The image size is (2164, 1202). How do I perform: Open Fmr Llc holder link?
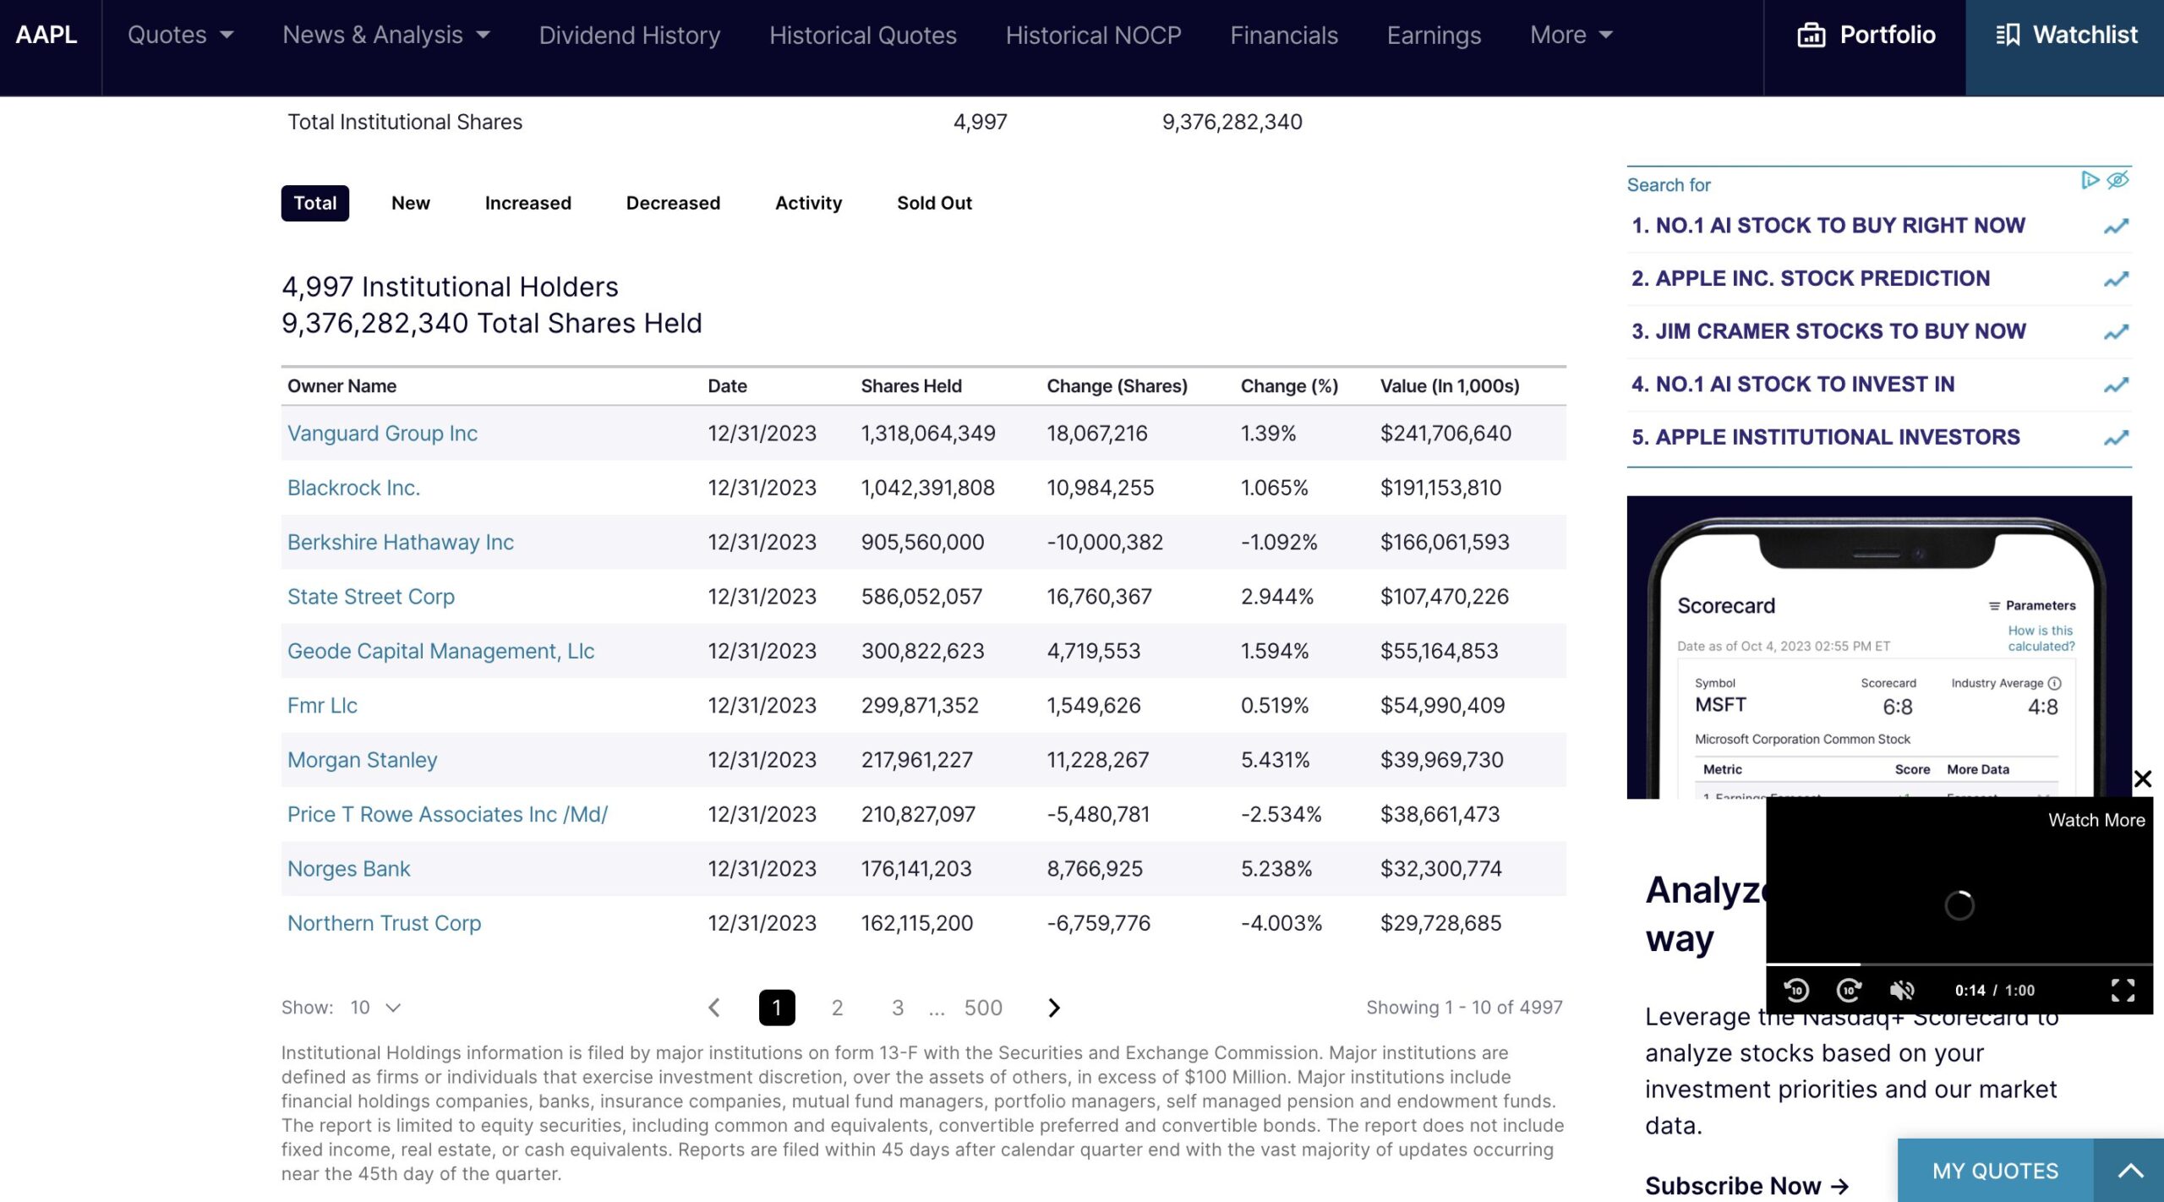coord(322,706)
